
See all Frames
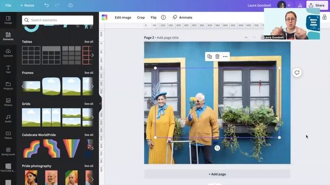[89, 73]
